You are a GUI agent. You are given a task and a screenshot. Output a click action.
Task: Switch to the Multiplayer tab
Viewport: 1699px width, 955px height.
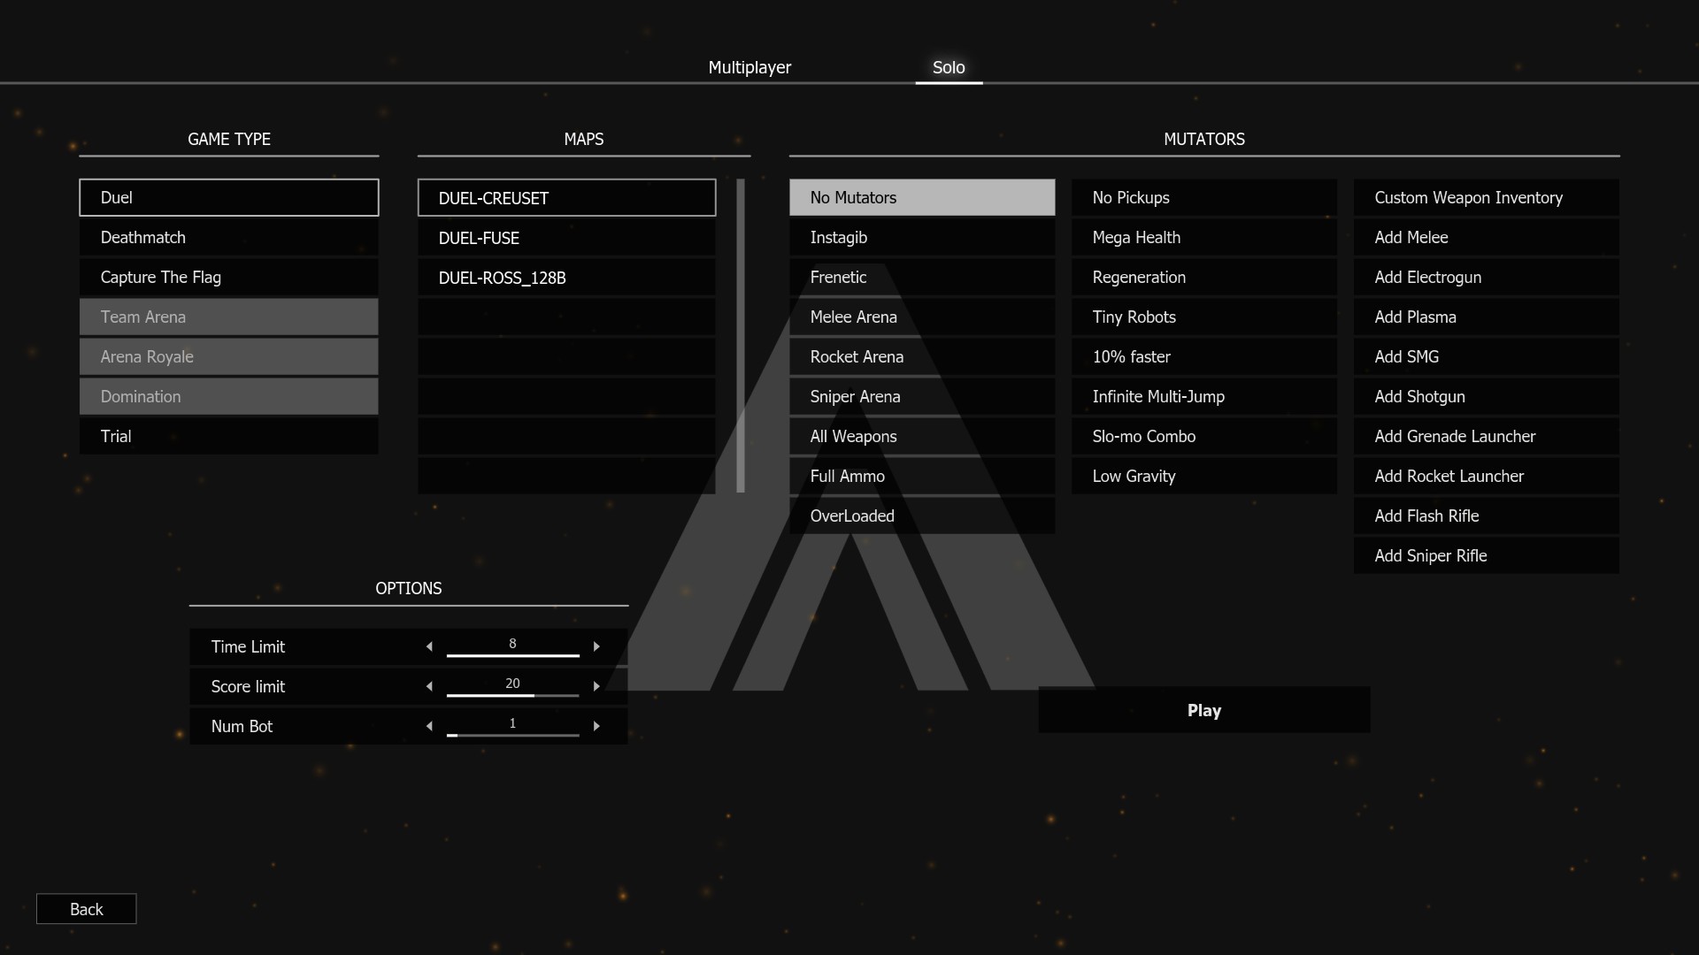coord(750,67)
